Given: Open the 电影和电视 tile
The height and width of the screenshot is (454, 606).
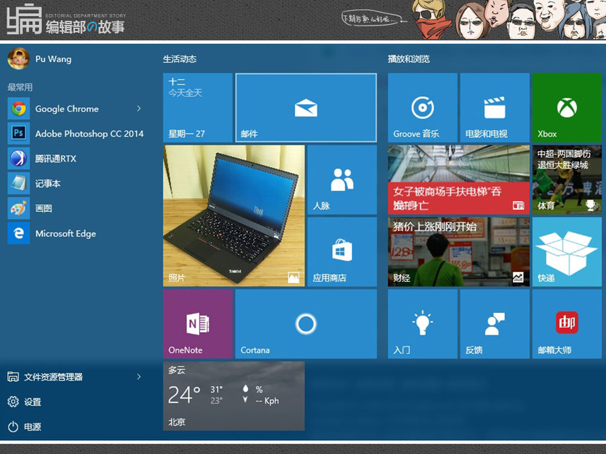Looking at the screenshot, I should point(494,108).
